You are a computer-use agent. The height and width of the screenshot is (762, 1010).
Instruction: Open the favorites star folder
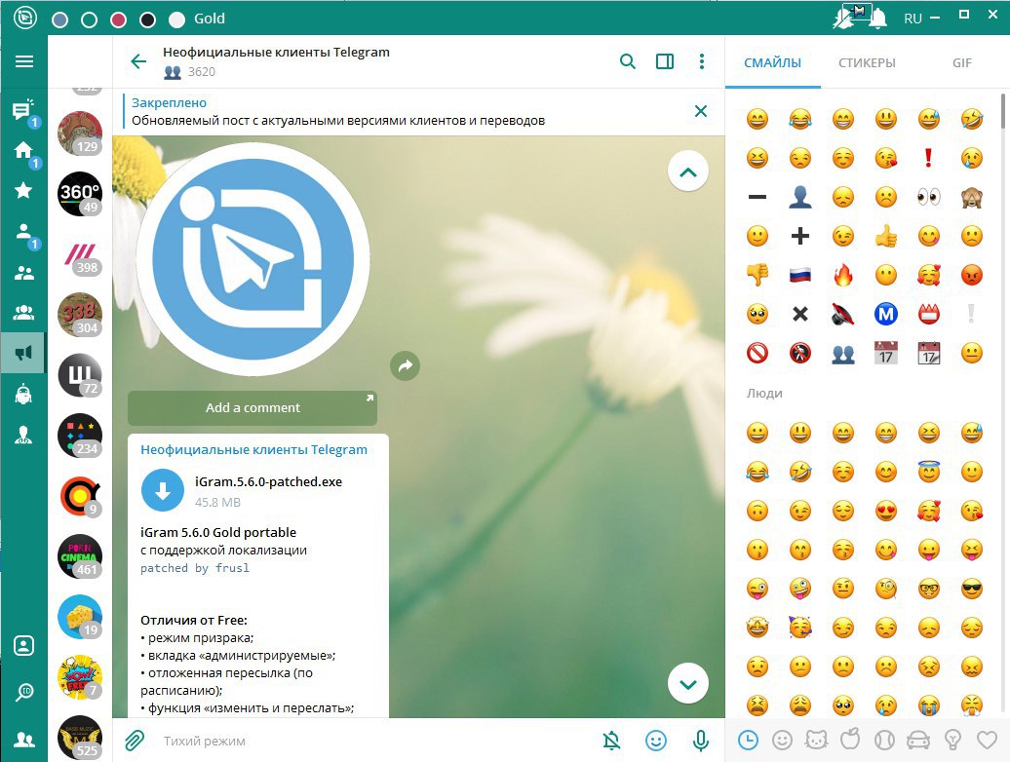[x=23, y=190]
